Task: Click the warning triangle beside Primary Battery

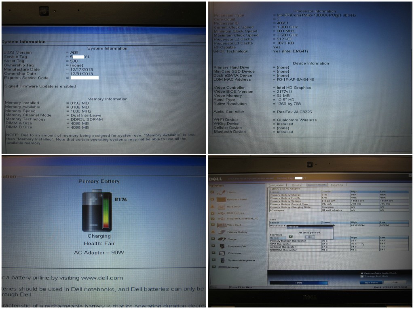Action: tap(213, 232)
